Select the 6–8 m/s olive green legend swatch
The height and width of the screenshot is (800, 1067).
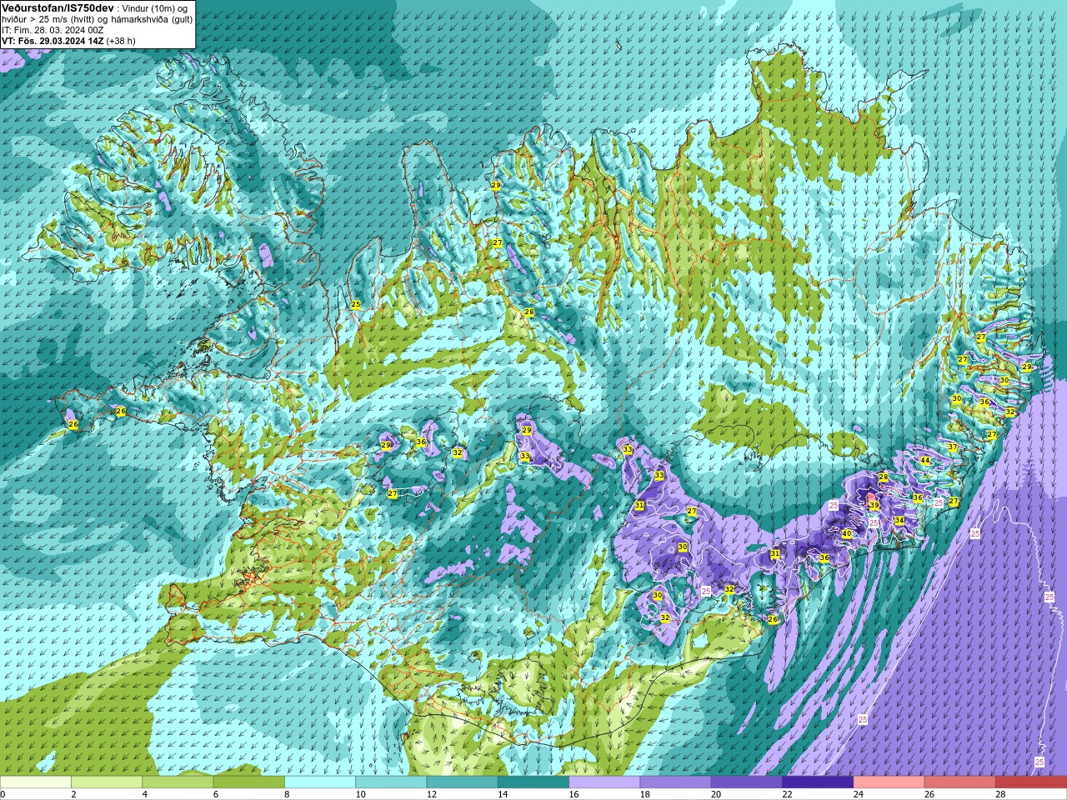pyautogui.click(x=248, y=782)
